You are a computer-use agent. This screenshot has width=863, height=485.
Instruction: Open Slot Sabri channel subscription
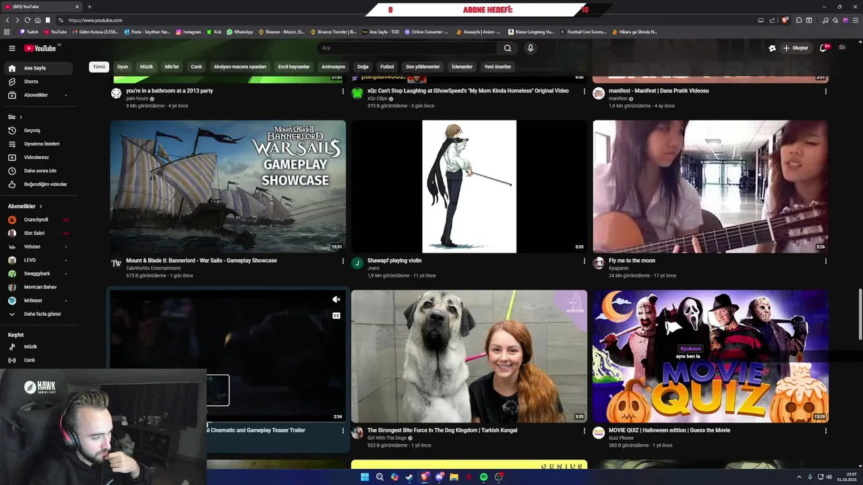click(40, 233)
